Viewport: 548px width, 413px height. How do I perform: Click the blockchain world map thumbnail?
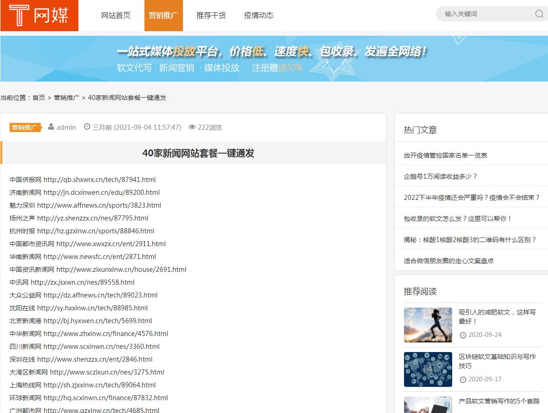[x=428, y=369]
